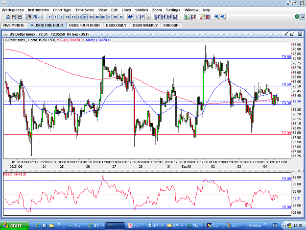Click the price scale icon

point(142,17)
